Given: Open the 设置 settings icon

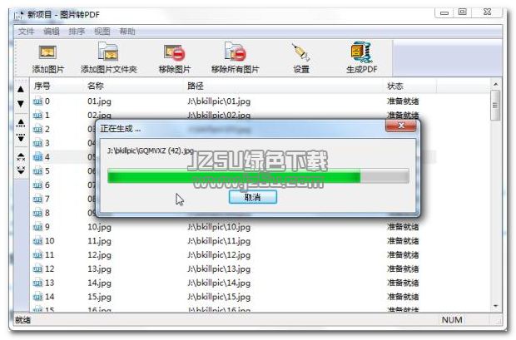Looking at the screenshot, I should coord(300,52).
